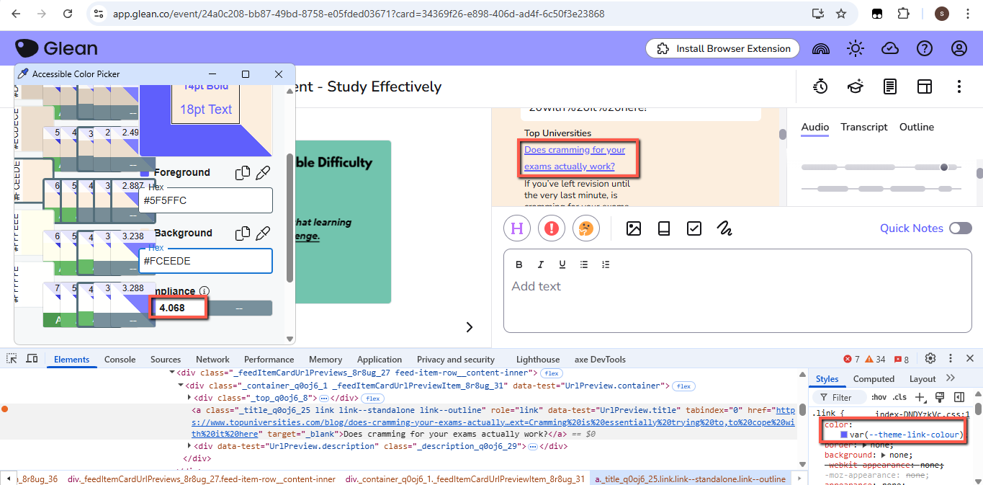Select the scribble drawing tool icon

(724, 228)
